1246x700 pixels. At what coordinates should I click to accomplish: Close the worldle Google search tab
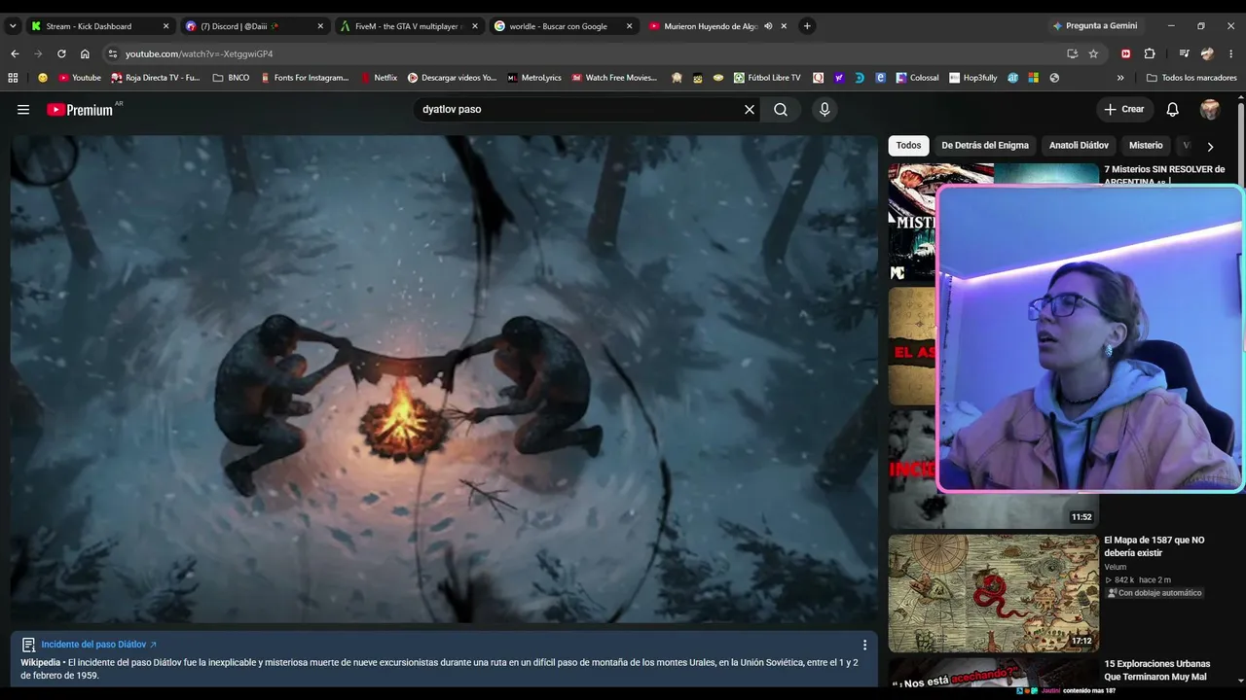[629, 26]
